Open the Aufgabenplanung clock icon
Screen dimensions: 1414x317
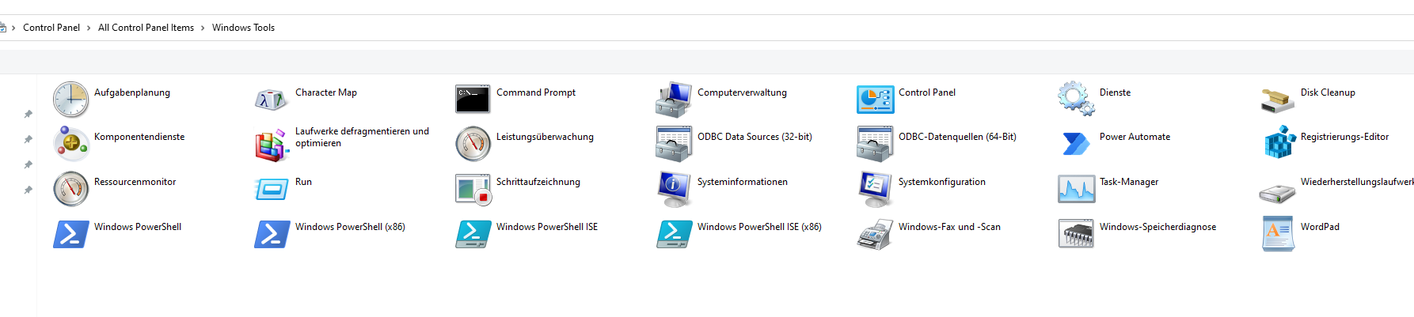click(x=71, y=100)
